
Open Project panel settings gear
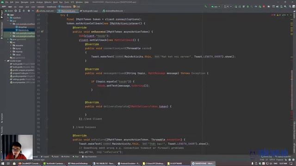coord(29,11)
